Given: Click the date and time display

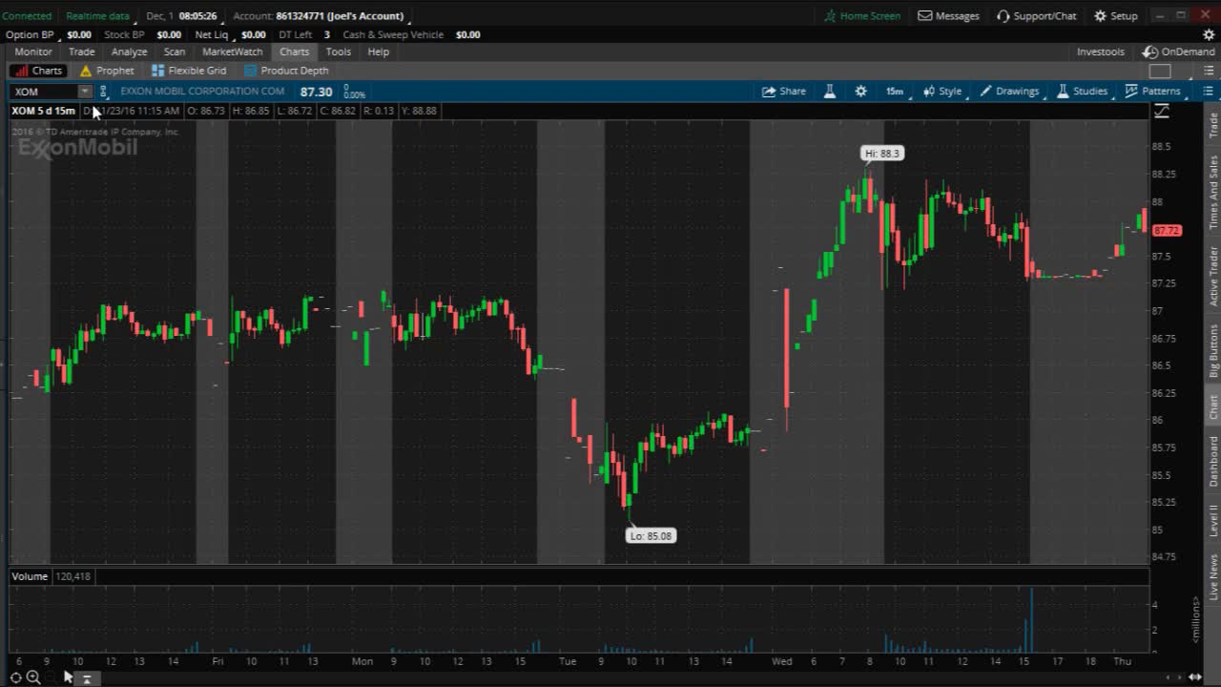Looking at the screenshot, I should pos(181,16).
